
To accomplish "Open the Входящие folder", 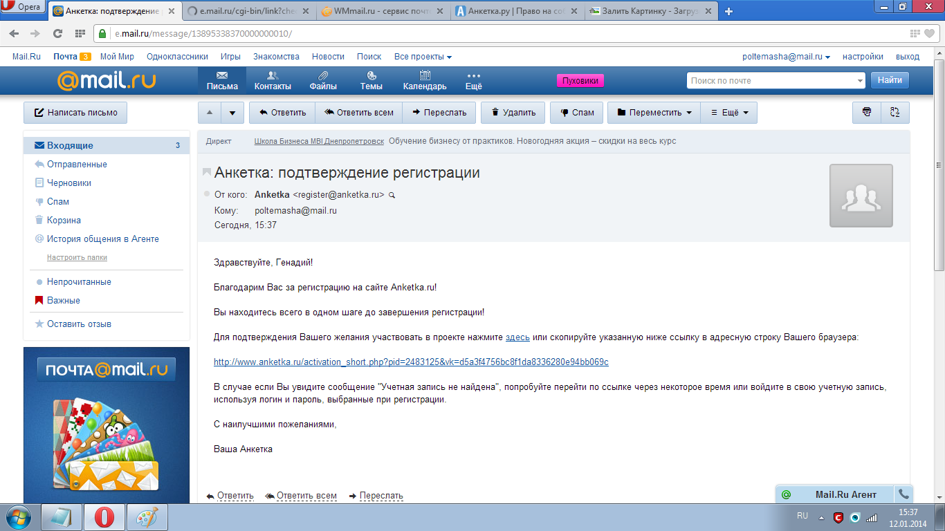I will point(107,145).
